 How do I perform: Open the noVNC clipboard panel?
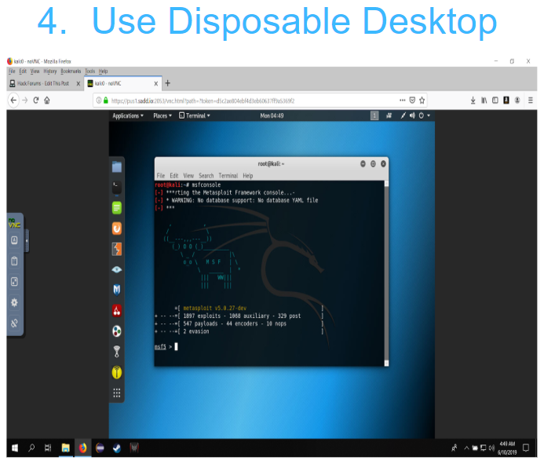click(14, 261)
